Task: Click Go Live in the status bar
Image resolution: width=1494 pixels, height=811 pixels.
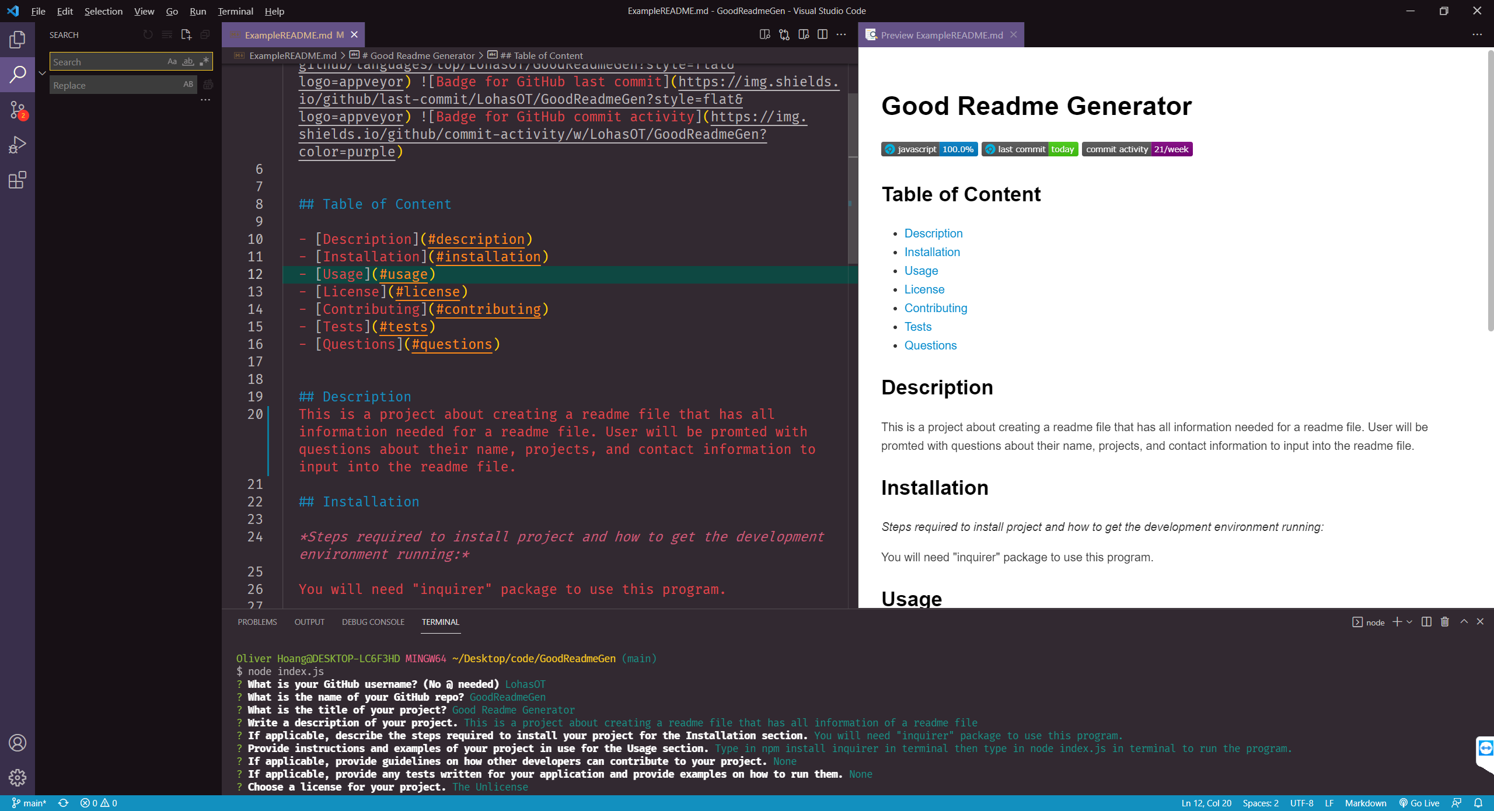Action: click(x=1419, y=803)
